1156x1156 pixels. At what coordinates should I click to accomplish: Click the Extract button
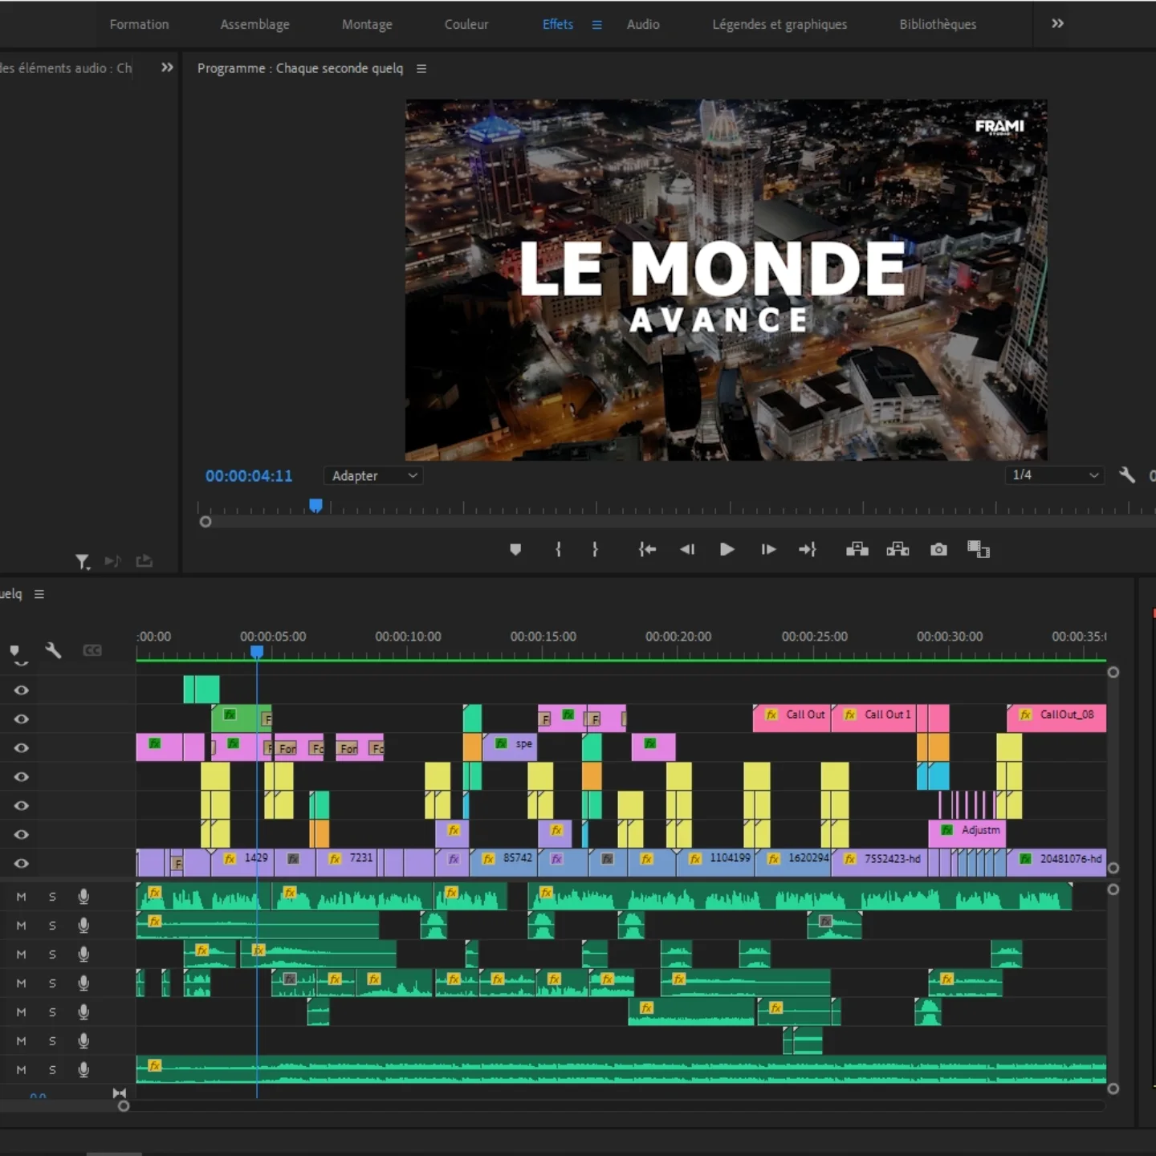(898, 549)
